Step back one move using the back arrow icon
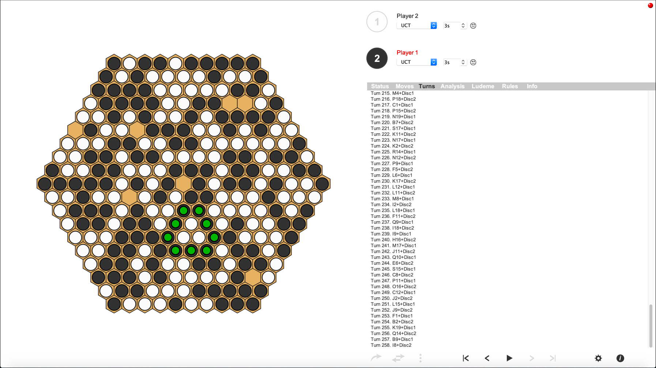The image size is (656, 368). (487, 358)
